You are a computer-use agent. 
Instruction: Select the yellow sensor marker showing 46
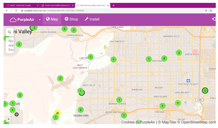(x=57, y=113)
